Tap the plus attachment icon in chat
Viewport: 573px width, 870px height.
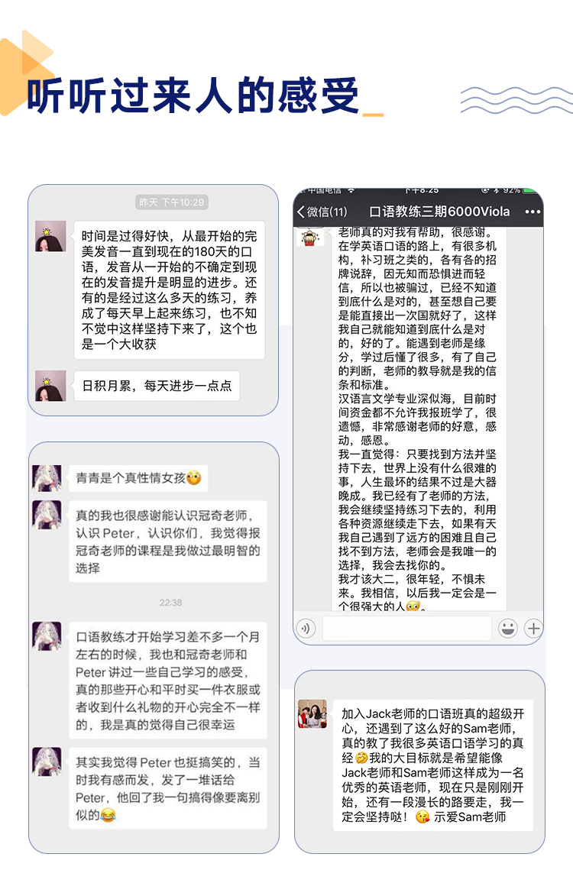[533, 628]
